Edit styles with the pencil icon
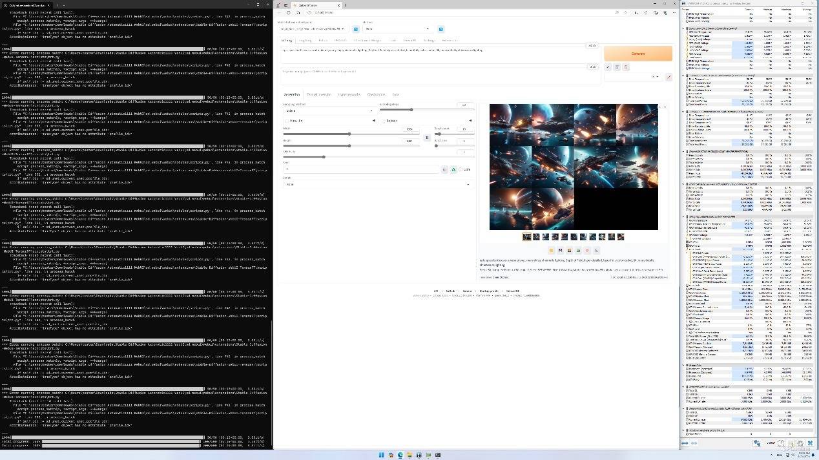Screen dimensions: 819x460 669,77
